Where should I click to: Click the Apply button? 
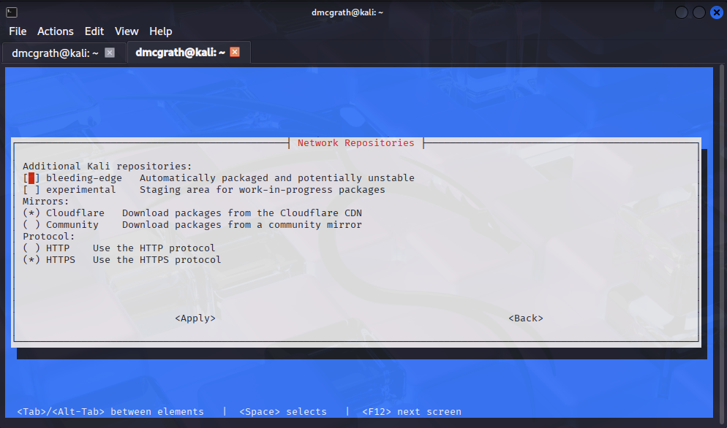click(195, 318)
